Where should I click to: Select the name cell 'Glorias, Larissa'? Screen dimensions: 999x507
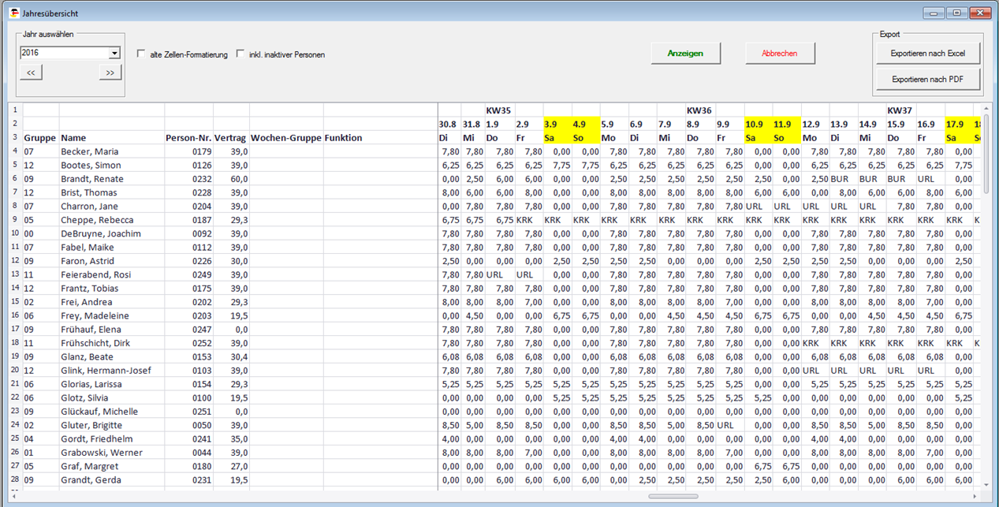coord(112,384)
